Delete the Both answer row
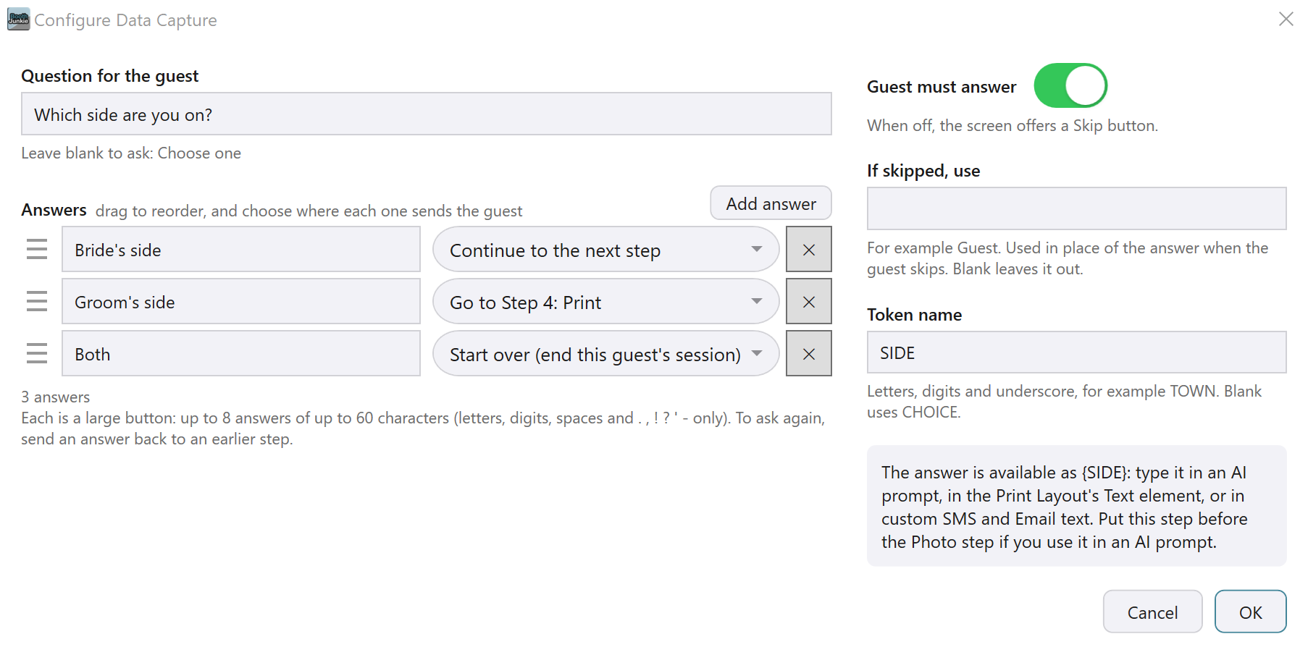The height and width of the screenshot is (655, 1308). [809, 354]
